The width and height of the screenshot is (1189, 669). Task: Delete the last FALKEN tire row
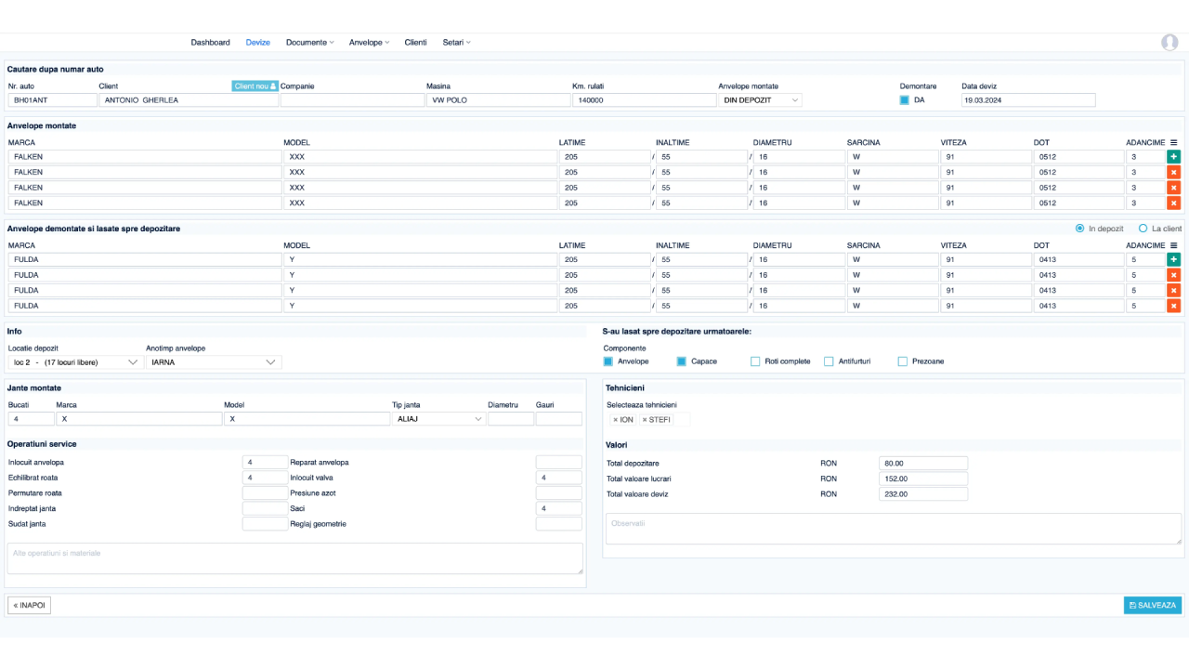coord(1173,203)
